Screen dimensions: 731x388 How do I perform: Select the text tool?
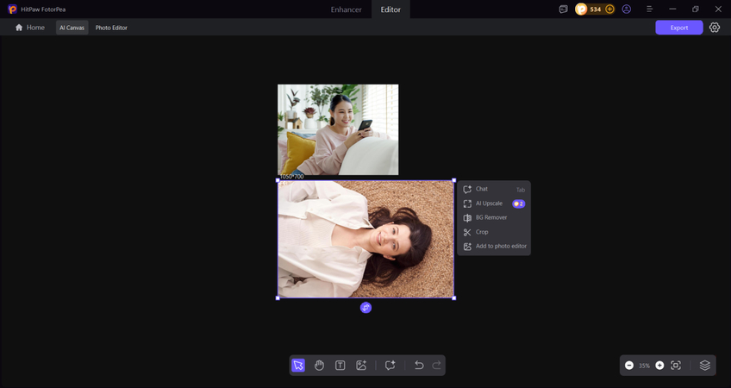click(341, 366)
